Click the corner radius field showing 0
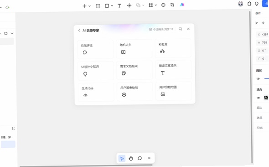The width and height of the screenshot is (269, 167). point(263,59)
